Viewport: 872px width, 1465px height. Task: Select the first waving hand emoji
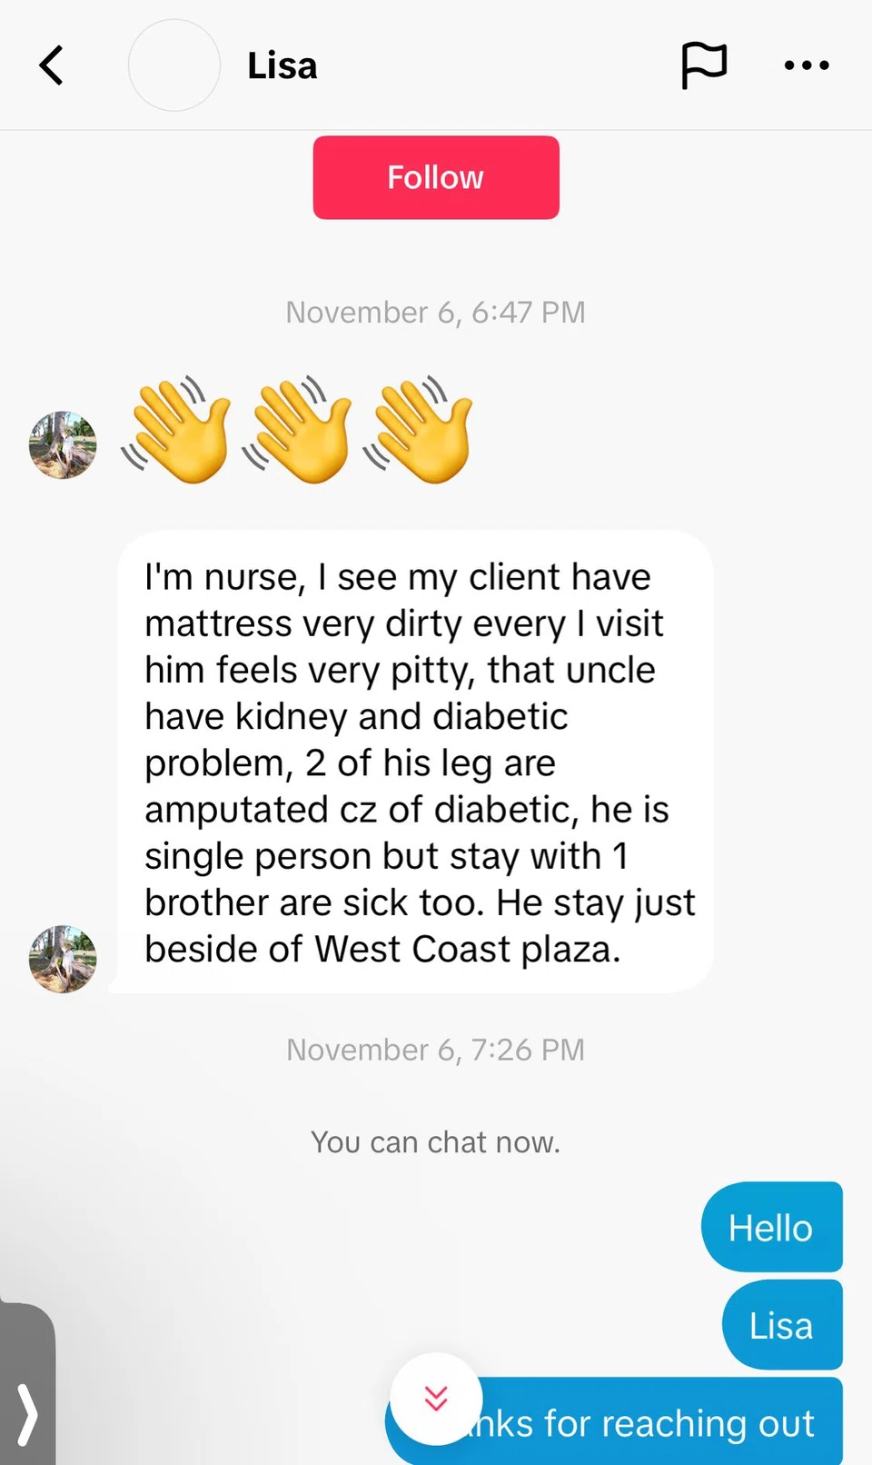tap(177, 430)
